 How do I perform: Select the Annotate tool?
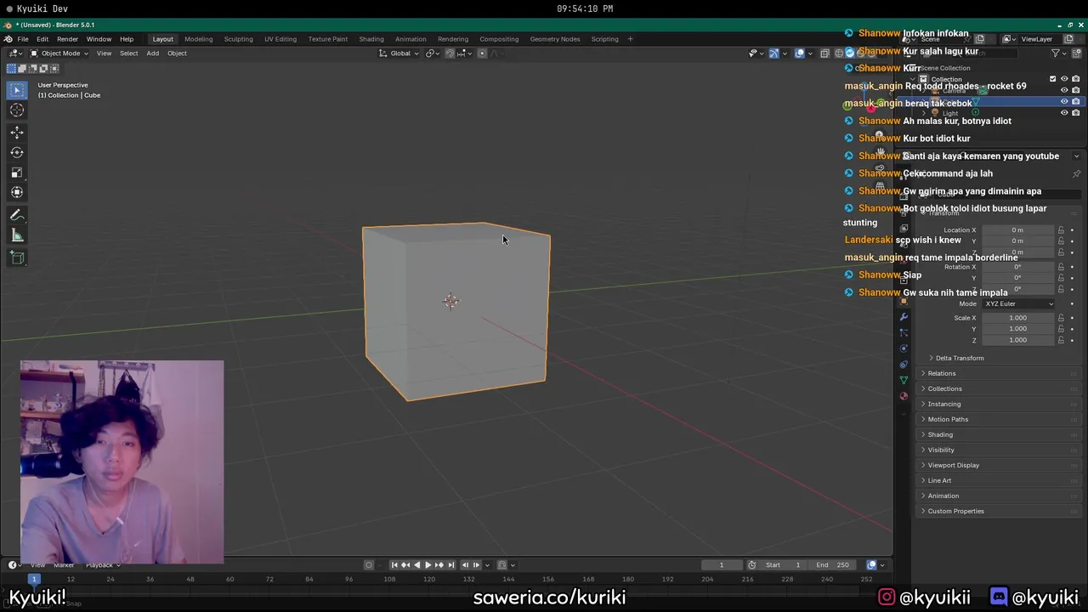coord(17,216)
